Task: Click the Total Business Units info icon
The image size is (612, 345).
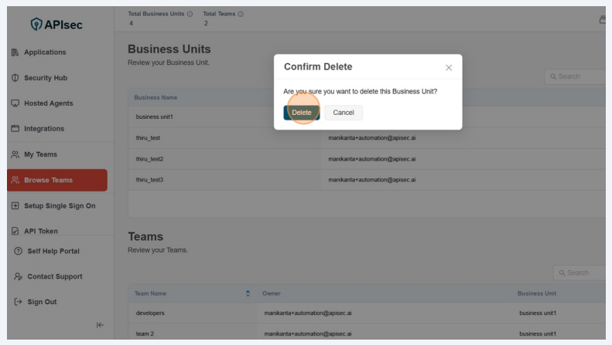Action: click(x=190, y=14)
